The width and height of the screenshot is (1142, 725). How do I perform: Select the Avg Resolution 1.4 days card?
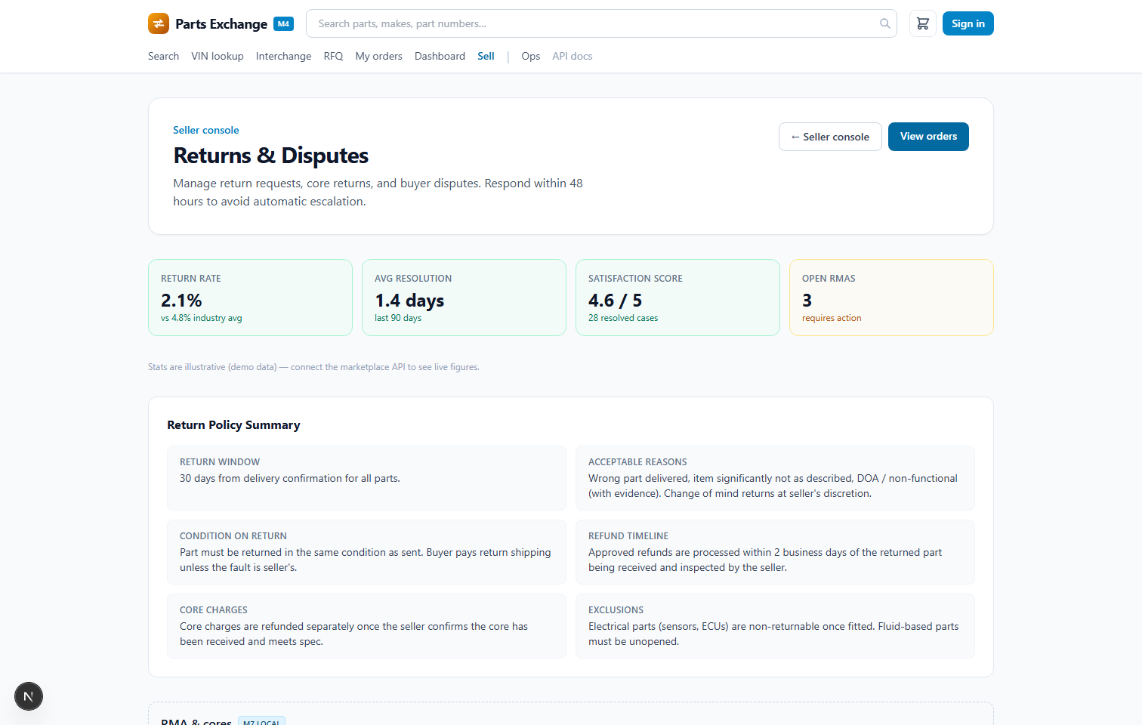(465, 298)
